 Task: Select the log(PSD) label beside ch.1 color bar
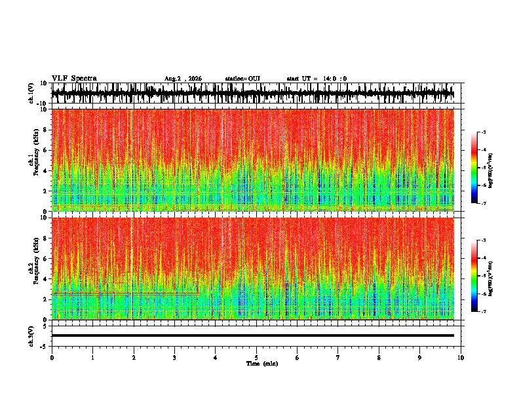coord(491,171)
